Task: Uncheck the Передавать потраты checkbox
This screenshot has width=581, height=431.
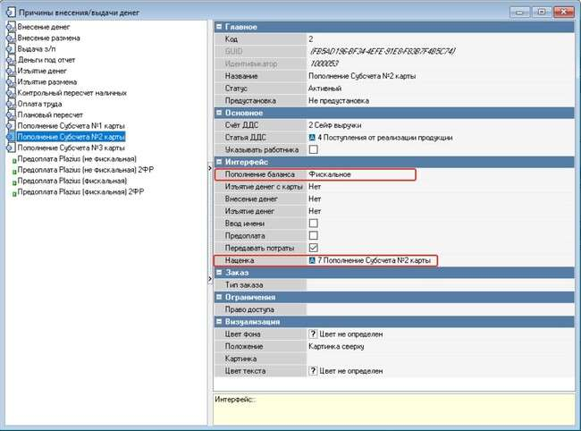Action: tap(313, 247)
